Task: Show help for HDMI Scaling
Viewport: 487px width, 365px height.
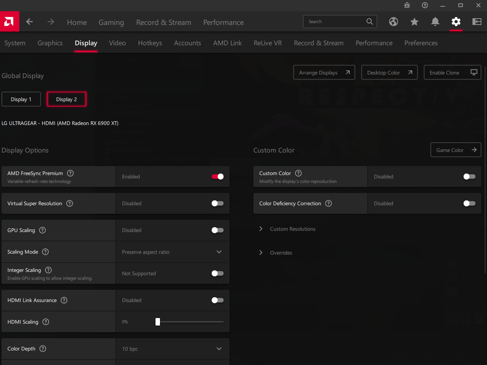Action: pos(46,322)
